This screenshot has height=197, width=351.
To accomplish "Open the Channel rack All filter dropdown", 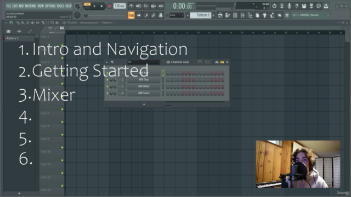I will [144, 62].
